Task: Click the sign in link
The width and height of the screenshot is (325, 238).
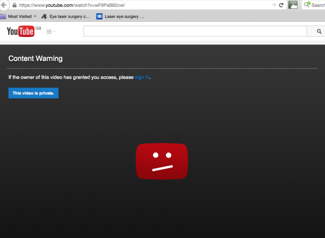Action: click(x=142, y=77)
